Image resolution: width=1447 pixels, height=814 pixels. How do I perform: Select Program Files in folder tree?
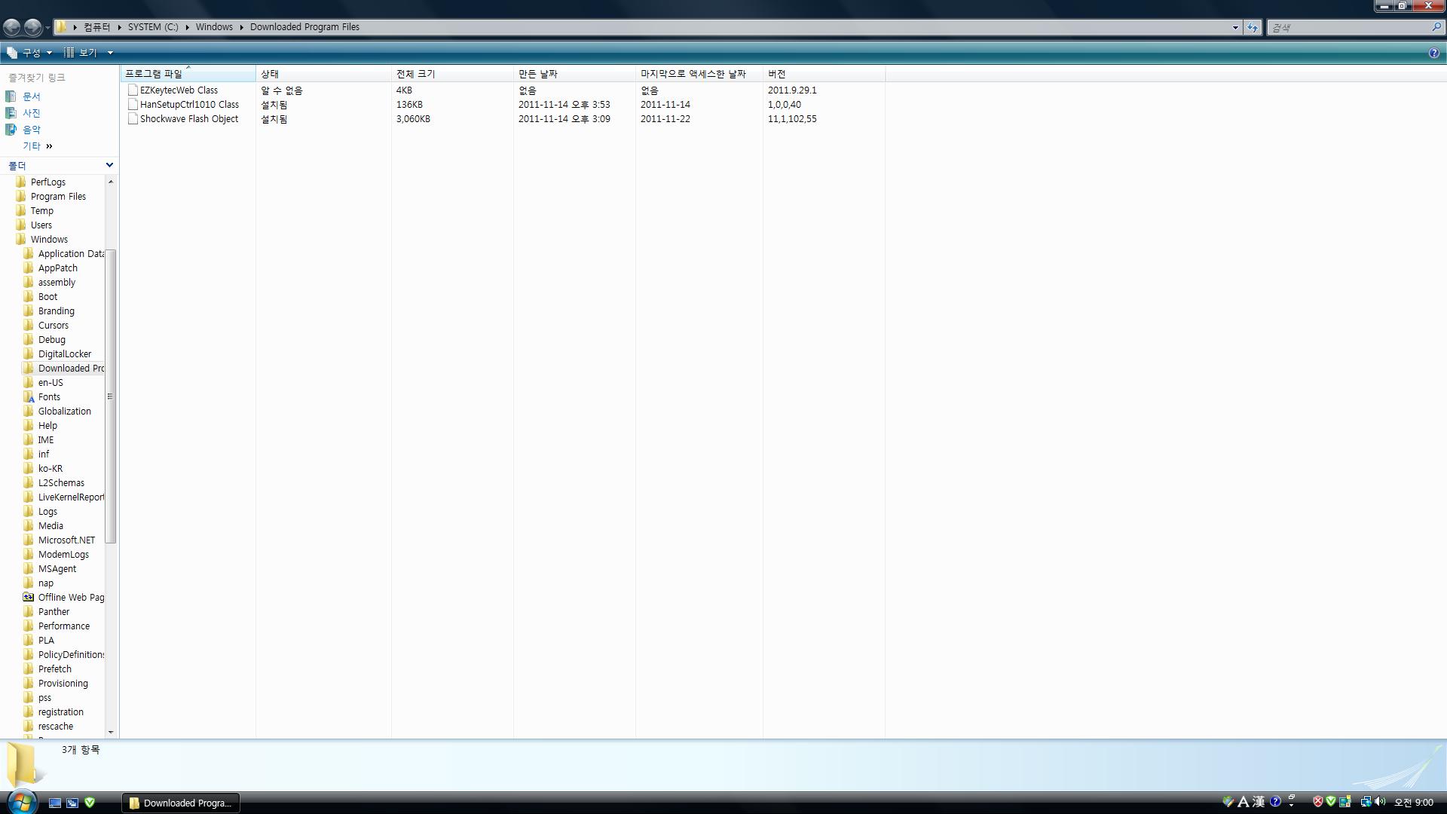click(x=58, y=197)
